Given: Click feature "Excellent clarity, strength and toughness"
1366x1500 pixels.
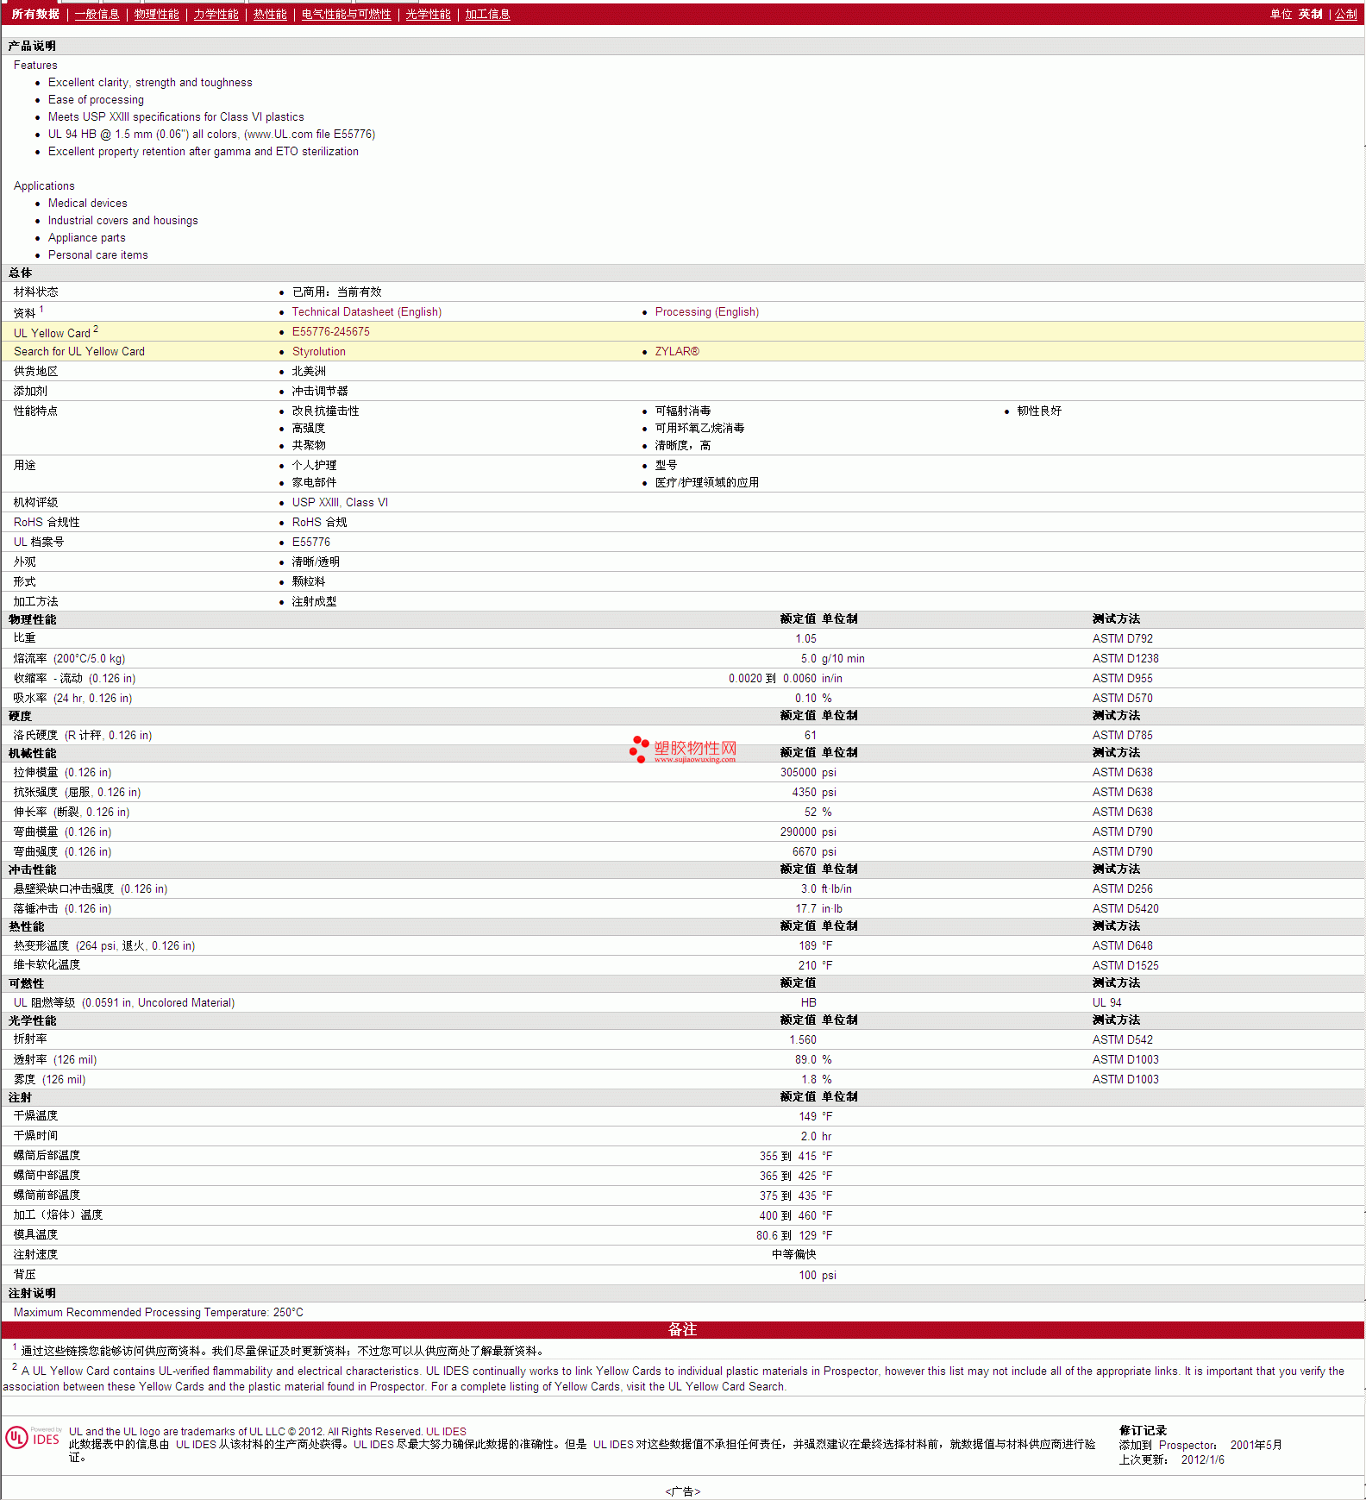Looking at the screenshot, I should point(150,83).
